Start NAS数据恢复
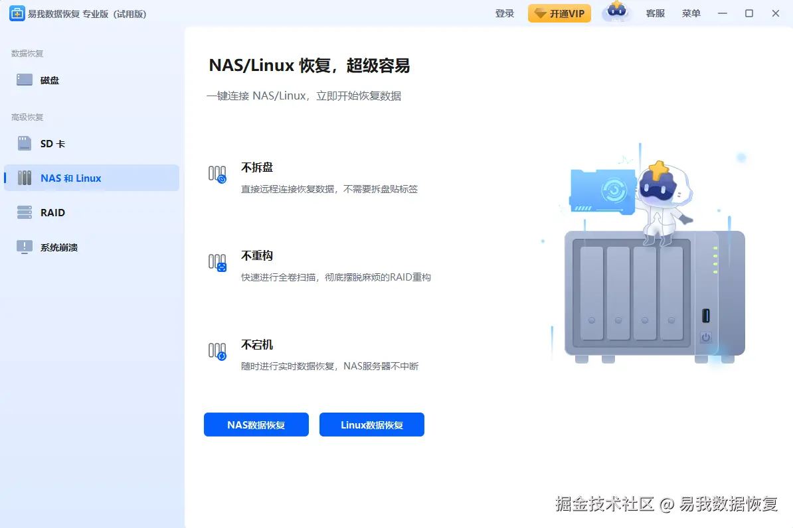 click(x=256, y=425)
